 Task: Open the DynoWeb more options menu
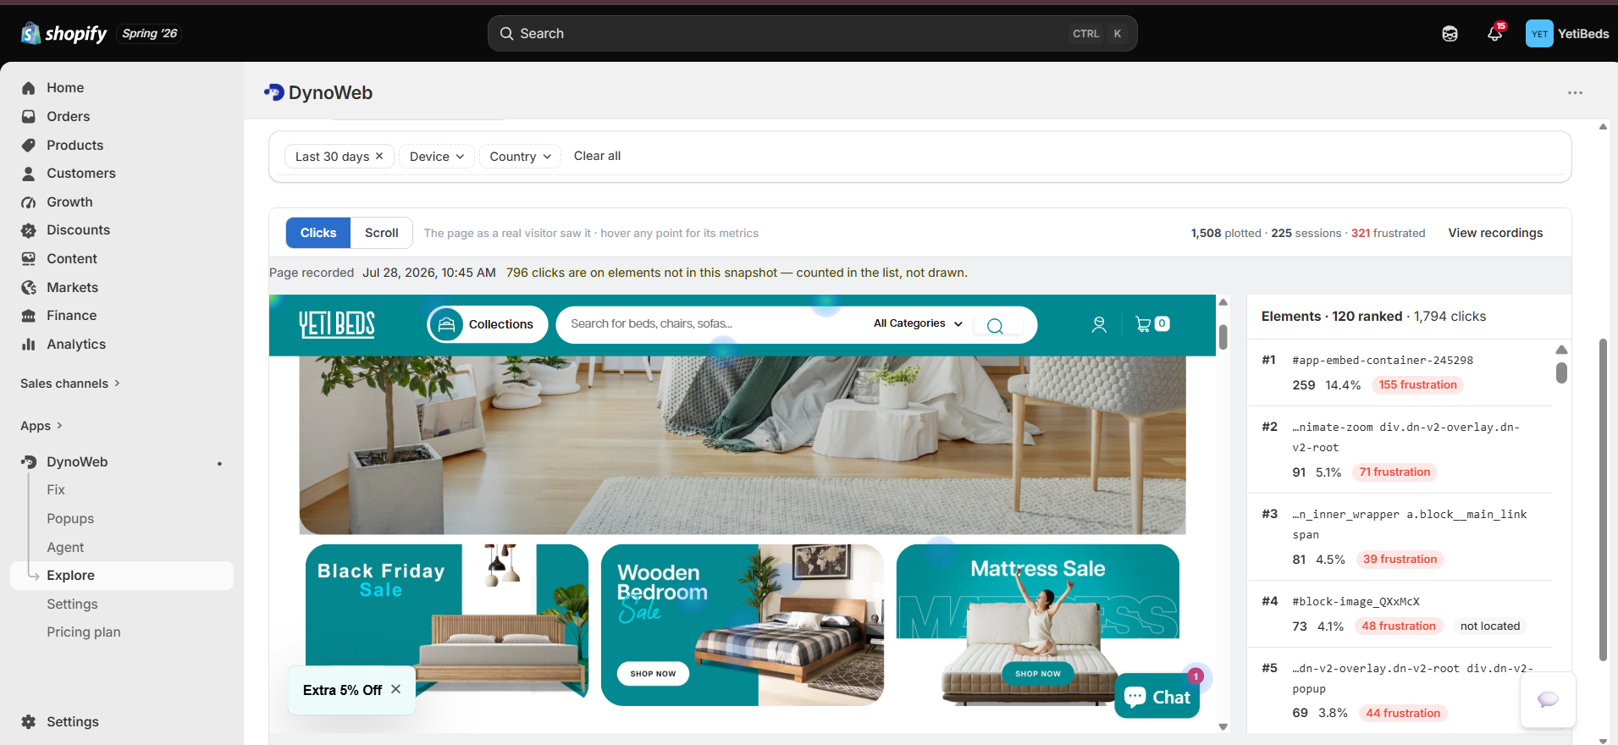click(x=1575, y=93)
